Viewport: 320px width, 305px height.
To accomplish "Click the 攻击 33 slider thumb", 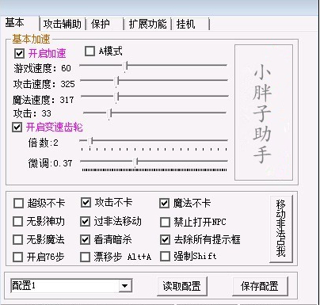I will 109,113.
